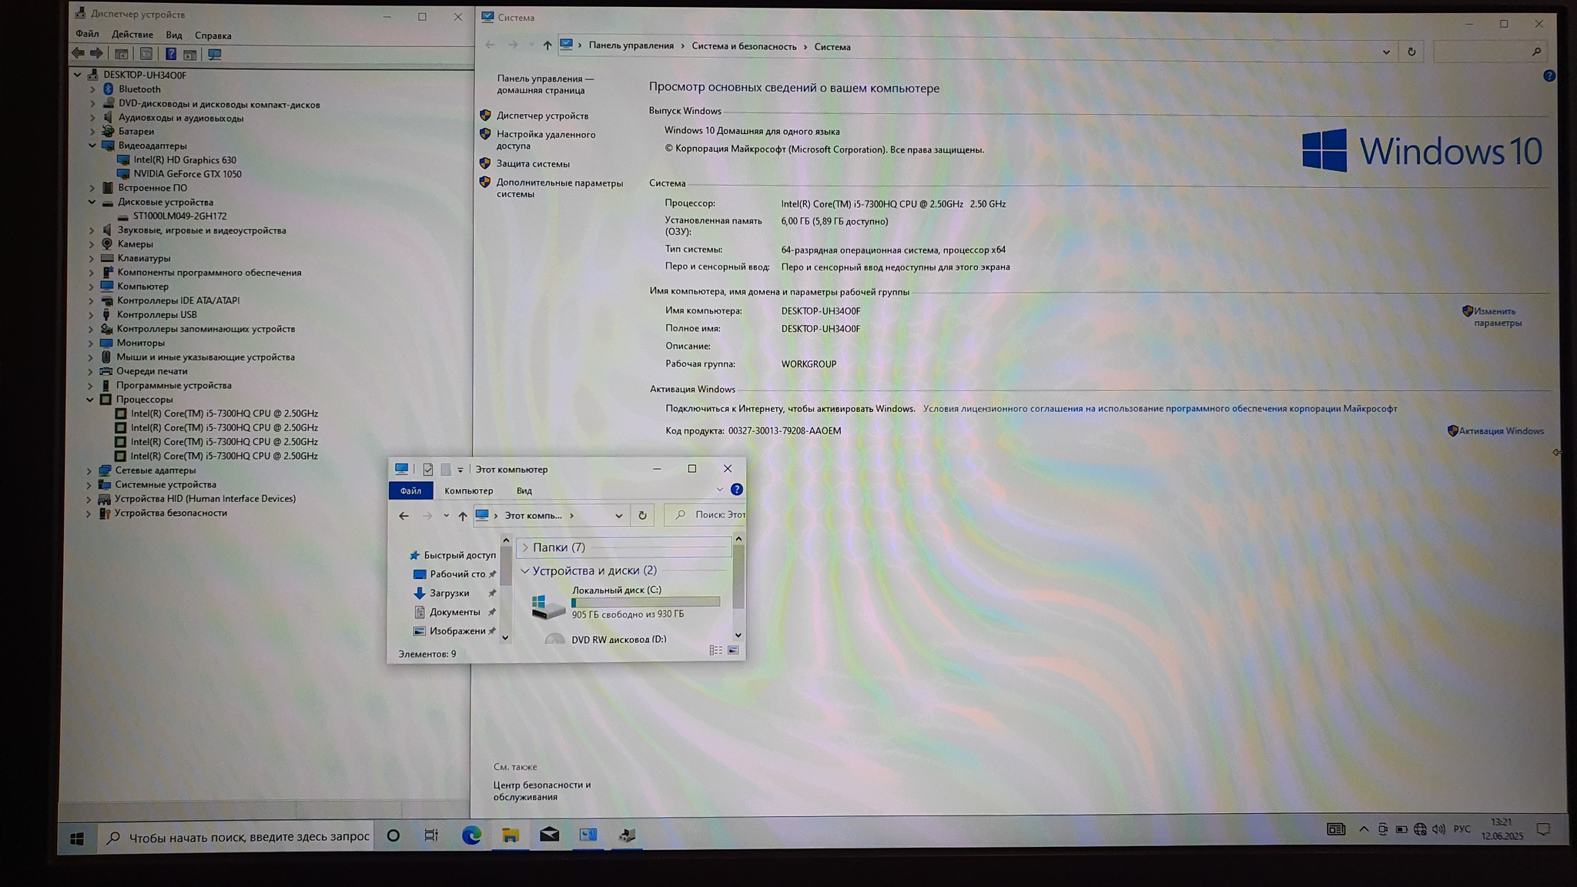Select NVIDIA GeForce GTX 1050 device

coord(187,174)
